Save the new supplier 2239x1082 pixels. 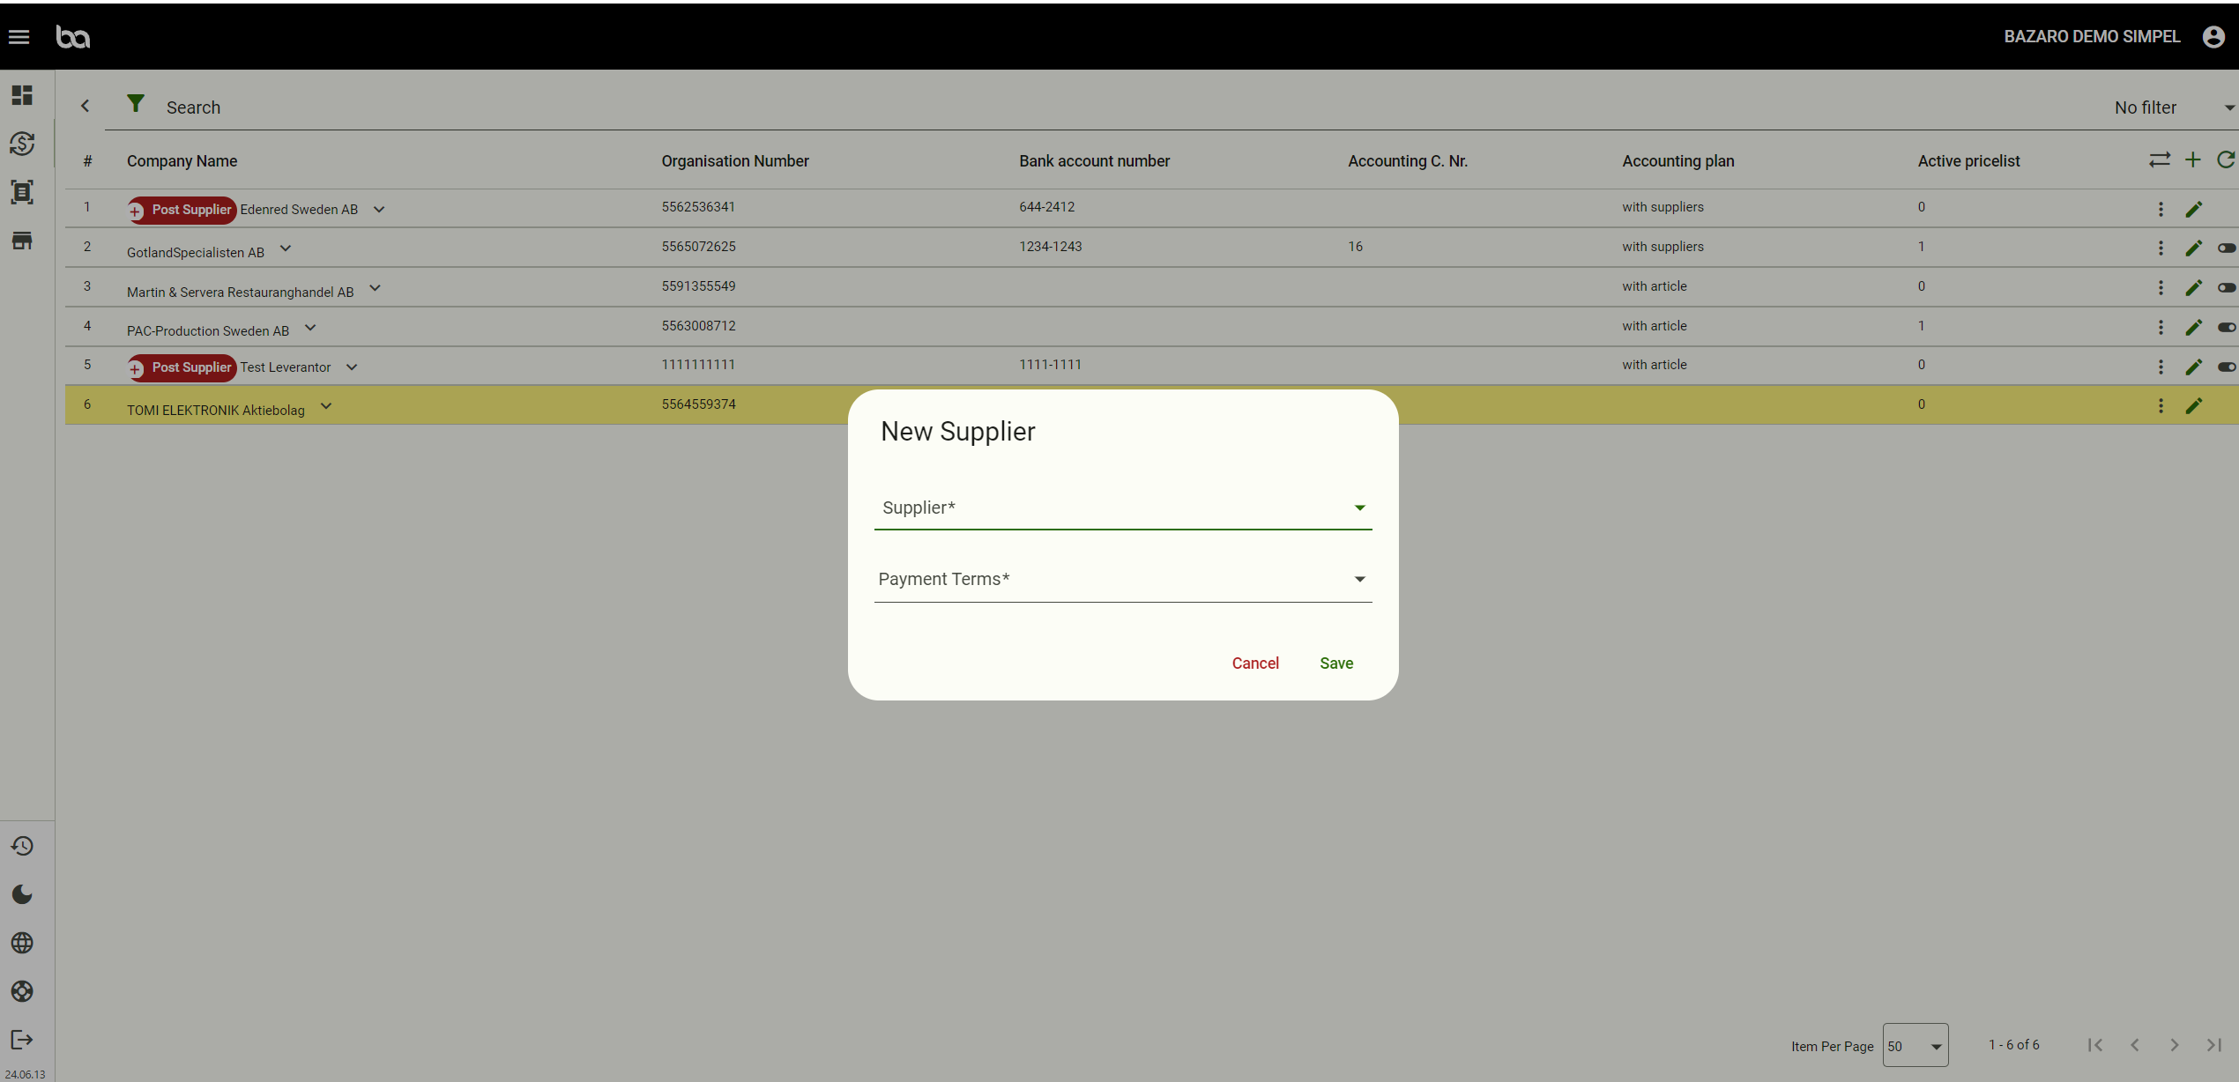click(1336, 663)
